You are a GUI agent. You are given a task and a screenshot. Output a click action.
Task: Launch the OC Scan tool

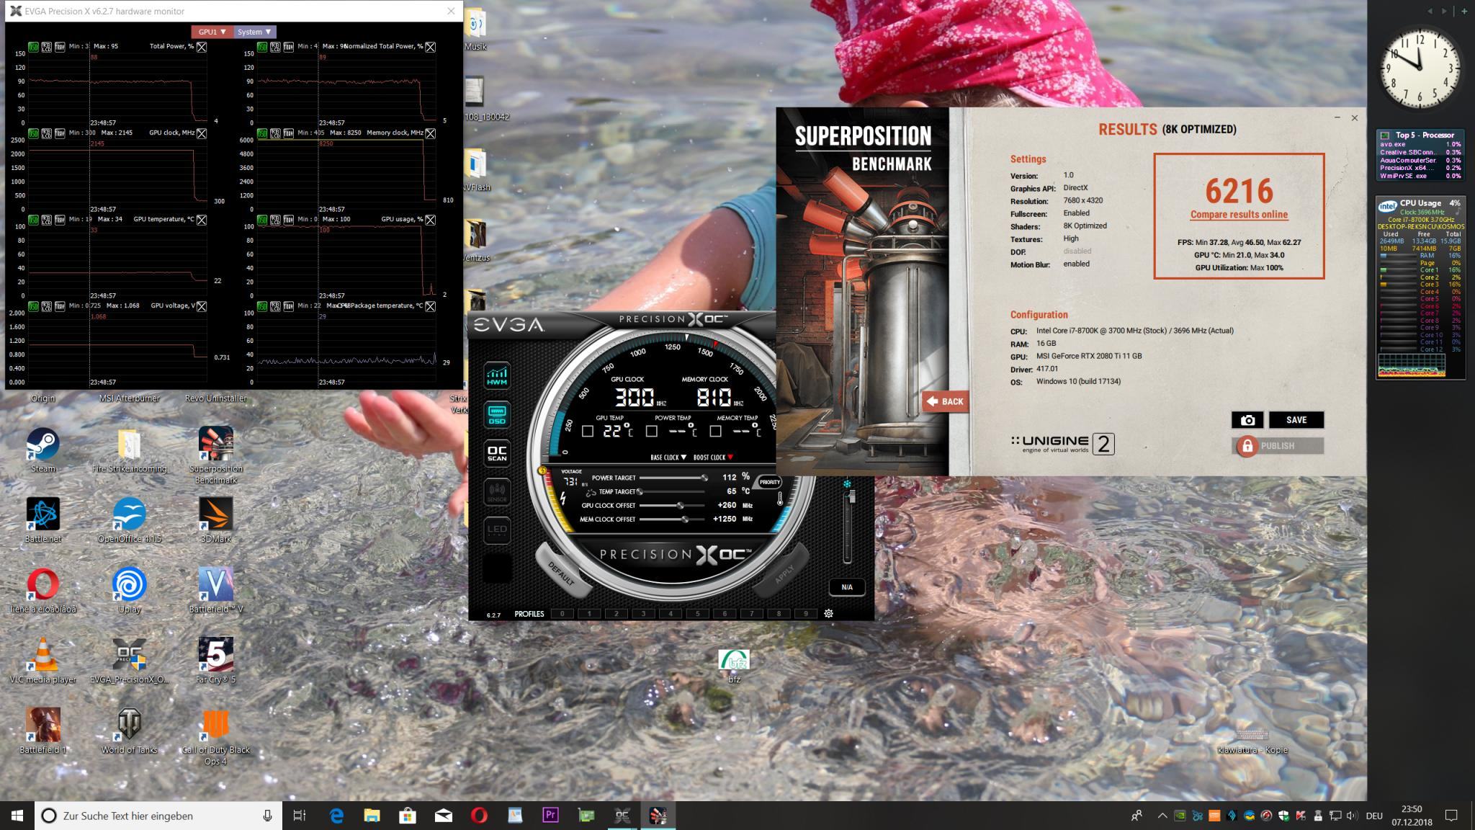[497, 452]
